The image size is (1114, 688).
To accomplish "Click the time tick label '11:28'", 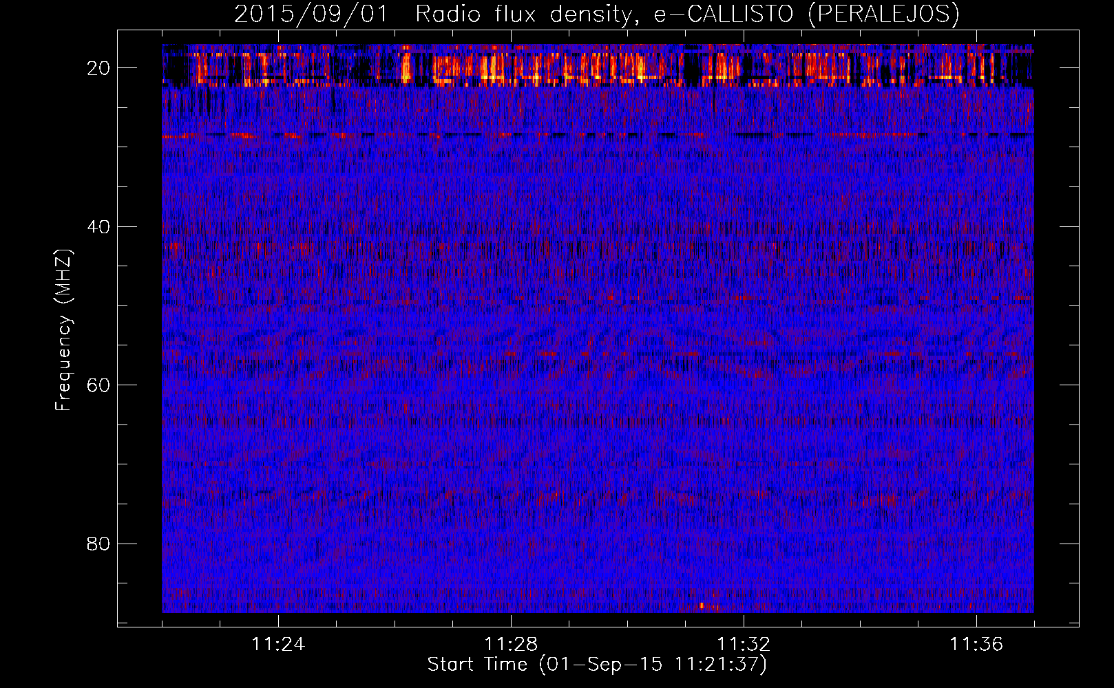I will [511, 645].
